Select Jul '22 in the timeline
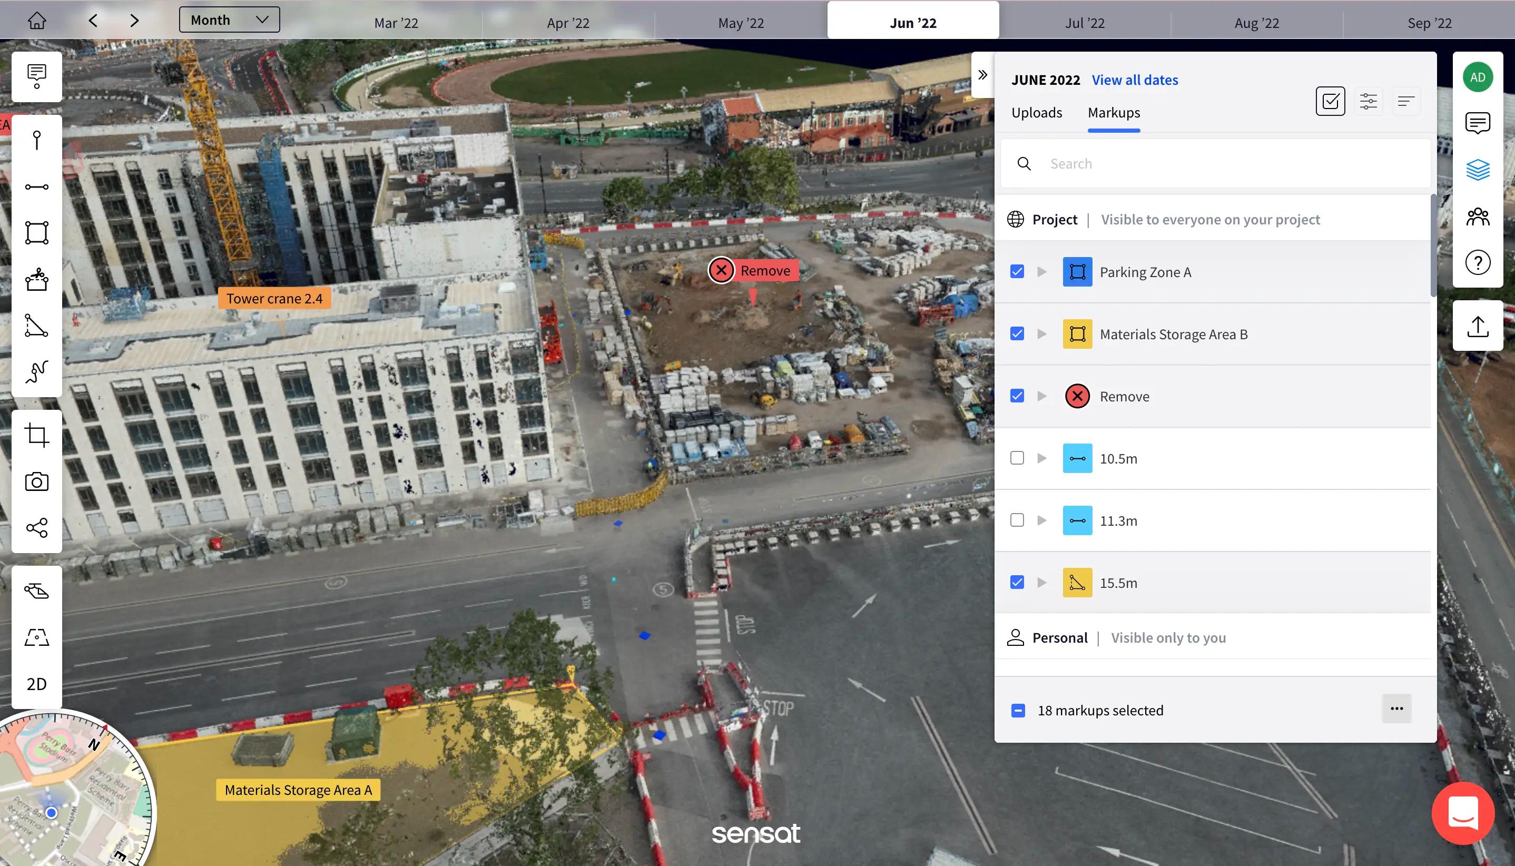The image size is (1515, 866). click(x=1084, y=23)
